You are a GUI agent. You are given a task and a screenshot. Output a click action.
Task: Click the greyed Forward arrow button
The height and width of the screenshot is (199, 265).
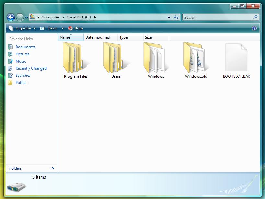(x=20, y=17)
